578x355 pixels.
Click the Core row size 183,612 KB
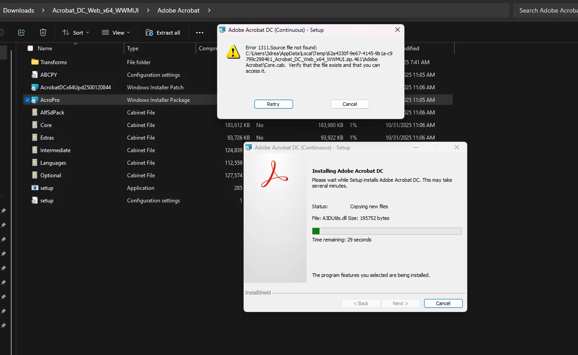237,125
